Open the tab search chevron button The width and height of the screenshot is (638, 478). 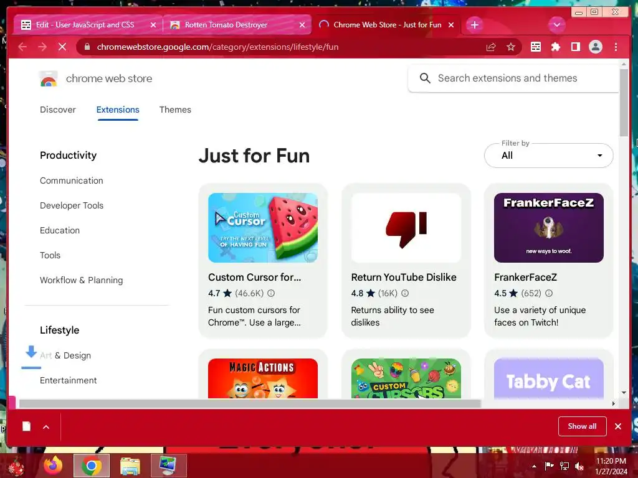point(556,25)
